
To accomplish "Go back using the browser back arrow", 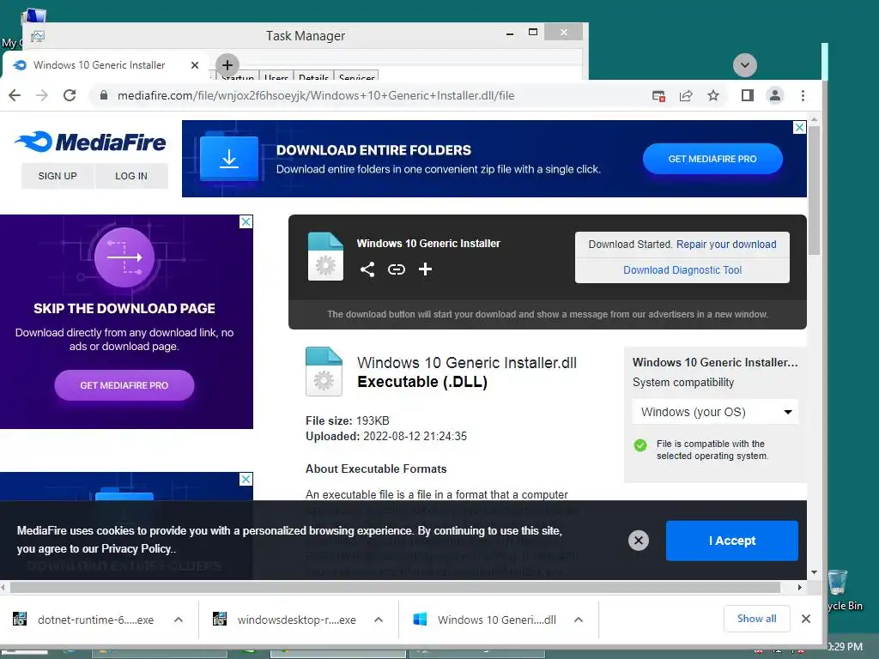I will [15, 95].
